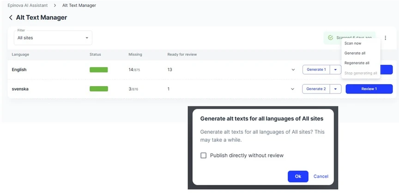
Task: Click the Missing column header
Action: tap(135, 54)
